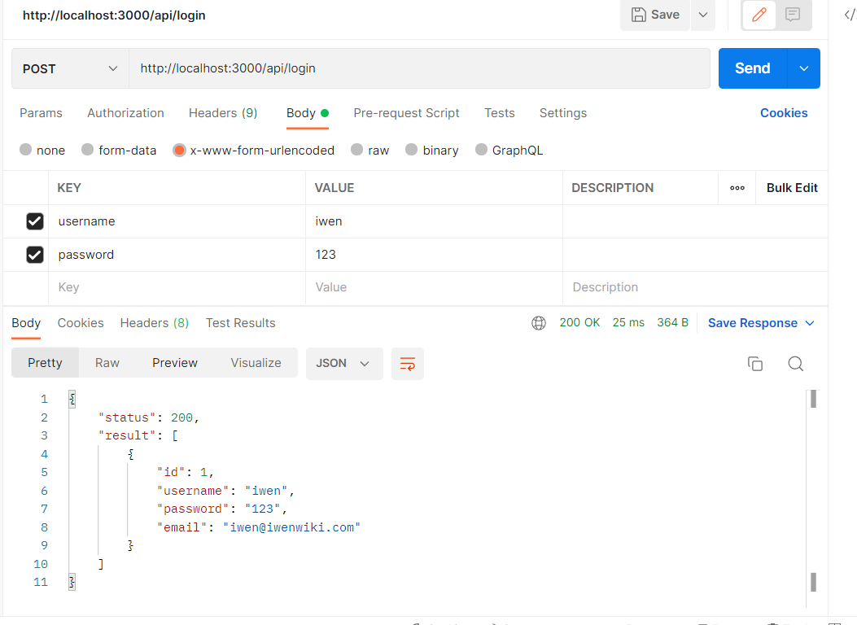Open the Cookies link

[x=784, y=113]
